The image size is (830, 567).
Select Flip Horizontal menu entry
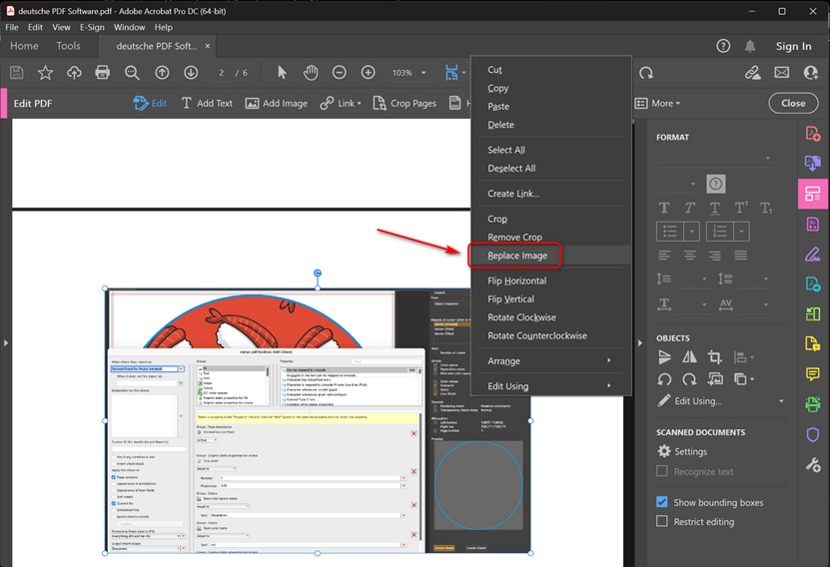point(551,281)
